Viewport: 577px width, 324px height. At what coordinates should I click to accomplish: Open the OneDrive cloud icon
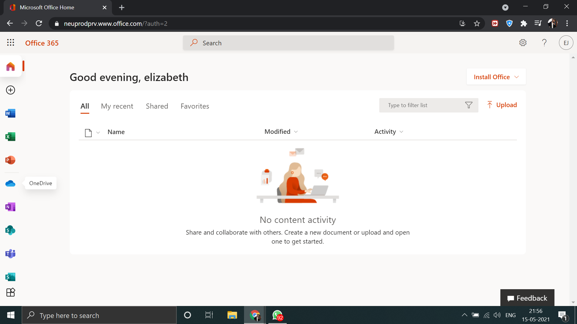pos(11,183)
